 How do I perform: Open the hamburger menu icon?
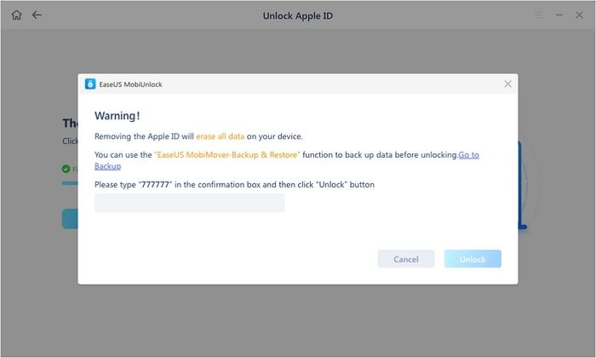[537, 14]
